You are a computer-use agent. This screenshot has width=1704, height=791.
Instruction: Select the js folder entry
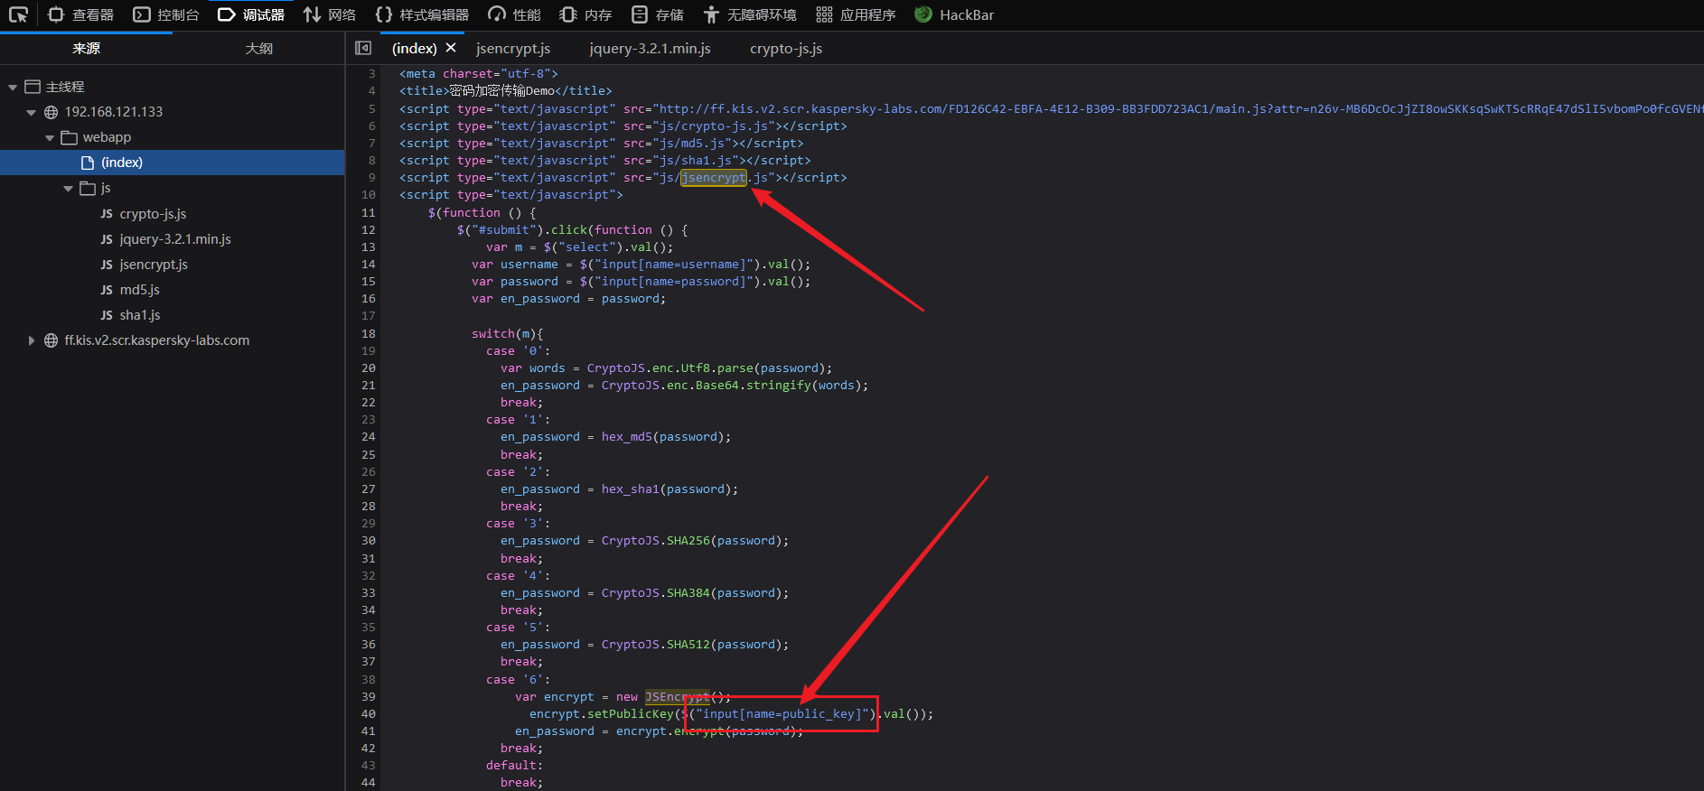click(106, 188)
